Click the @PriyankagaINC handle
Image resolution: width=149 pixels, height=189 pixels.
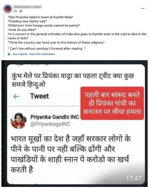pyautogui.click(x=50, y=124)
